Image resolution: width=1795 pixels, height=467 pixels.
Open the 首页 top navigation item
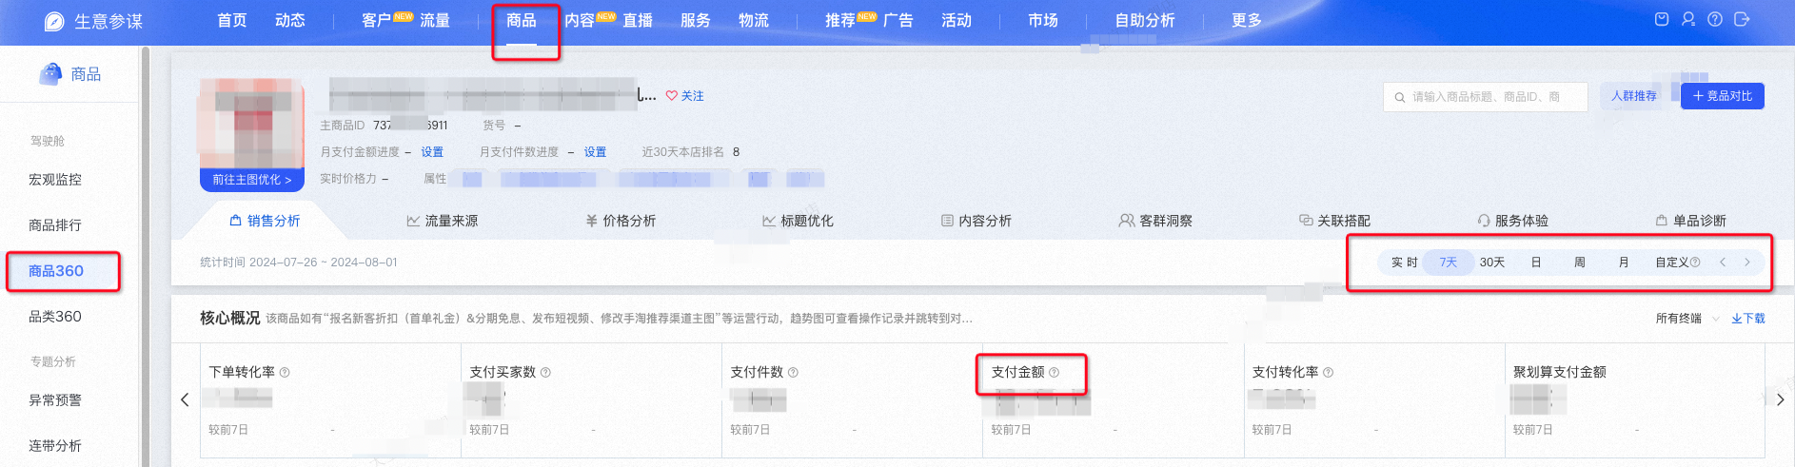pyautogui.click(x=231, y=20)
